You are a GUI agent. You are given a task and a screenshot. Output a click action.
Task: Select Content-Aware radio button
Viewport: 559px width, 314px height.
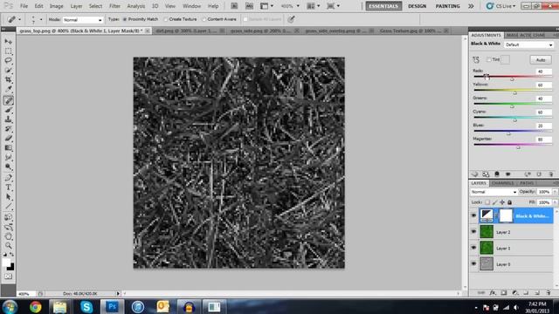click(204, 19)
